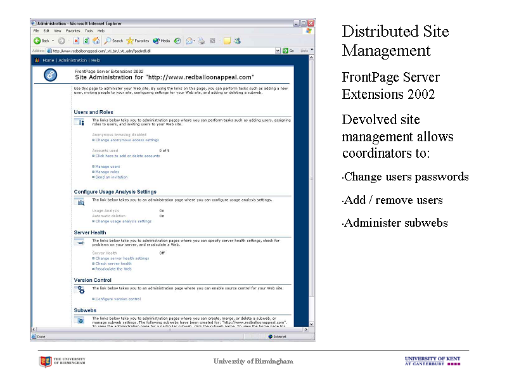Open the Manage users link
Viewport: 507px width, 380px height.
[107, 167]
